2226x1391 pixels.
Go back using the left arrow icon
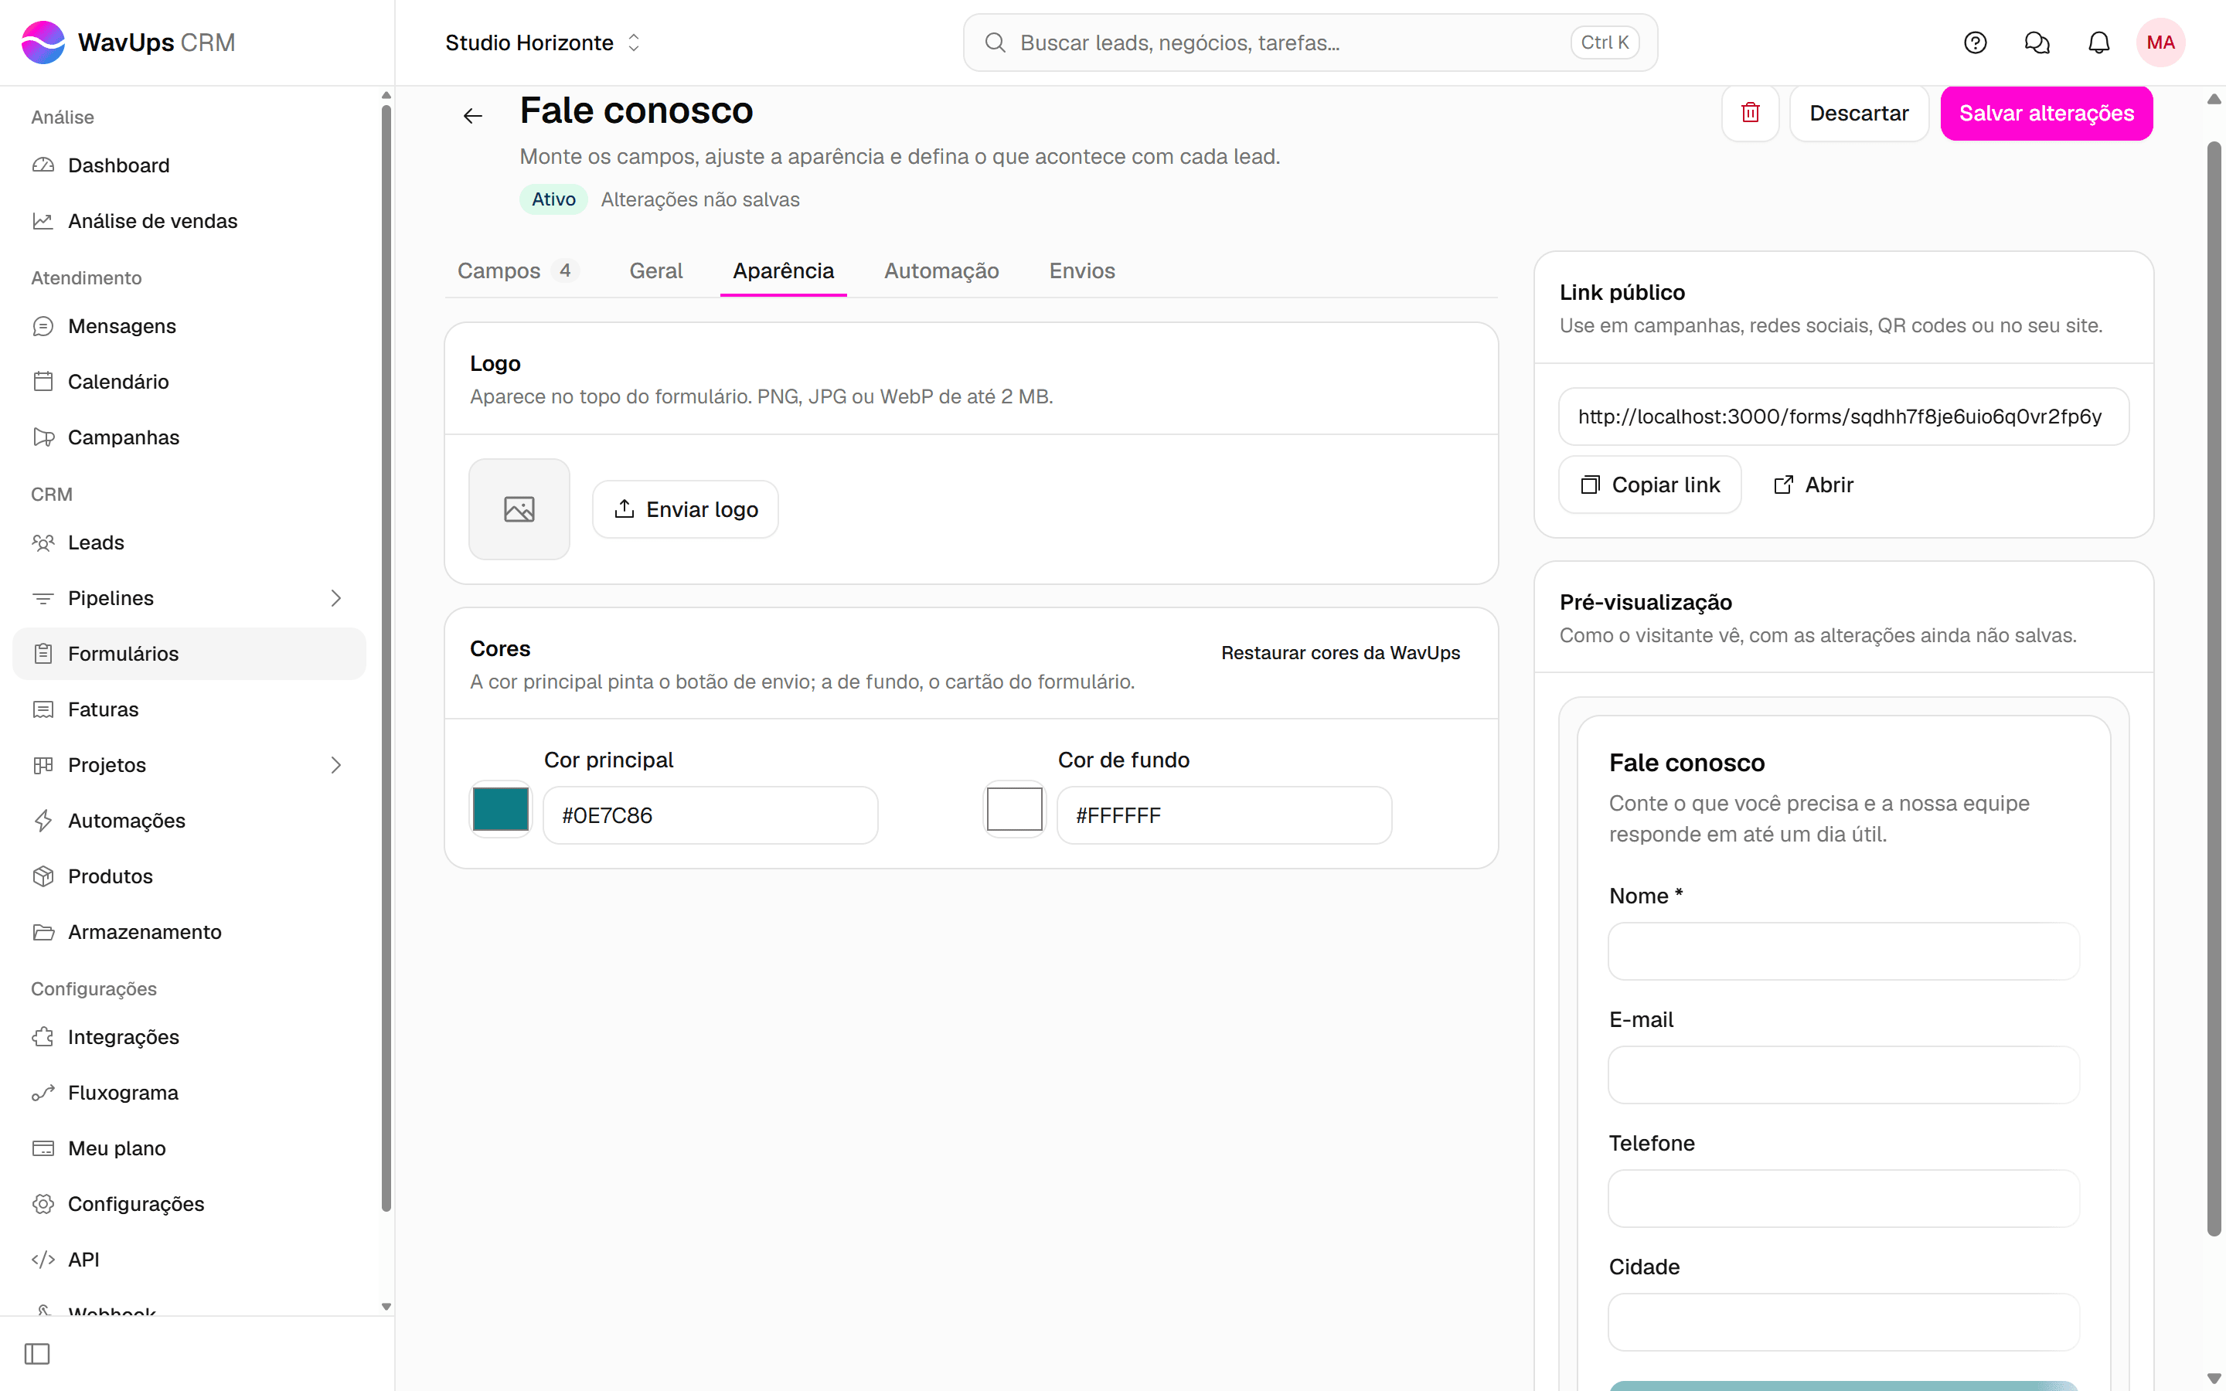click(x=473, y=115)
